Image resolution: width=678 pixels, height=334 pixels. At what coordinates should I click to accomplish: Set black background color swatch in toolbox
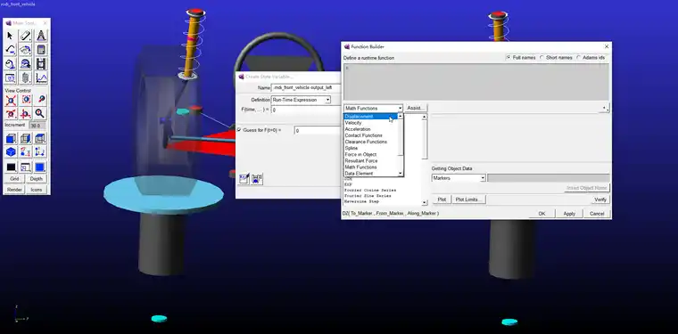click(11, 167)
